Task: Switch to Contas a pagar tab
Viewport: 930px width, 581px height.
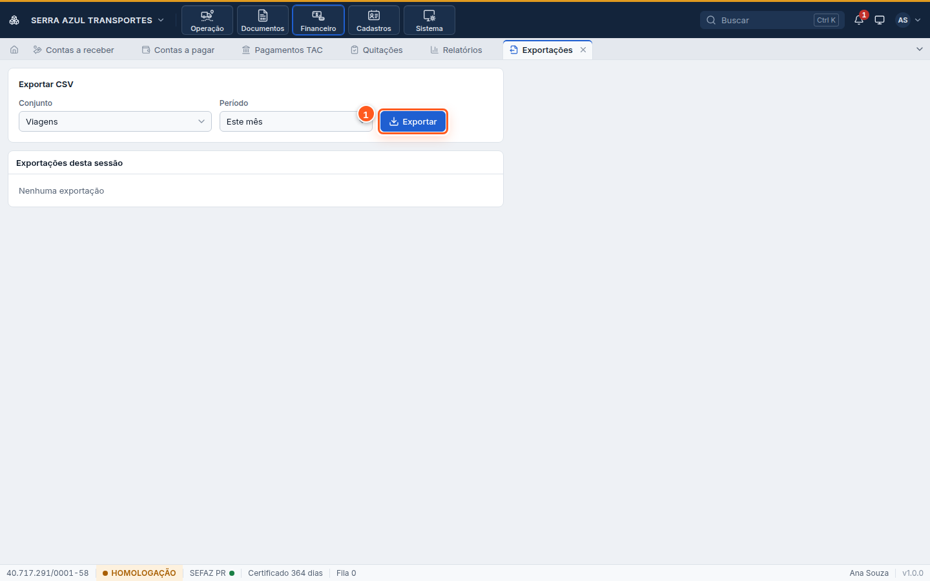Action: coord(178,50)
